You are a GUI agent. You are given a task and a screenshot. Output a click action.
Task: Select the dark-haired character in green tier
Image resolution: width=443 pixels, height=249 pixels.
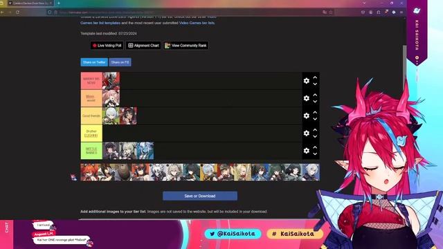[x=111, y=151]
